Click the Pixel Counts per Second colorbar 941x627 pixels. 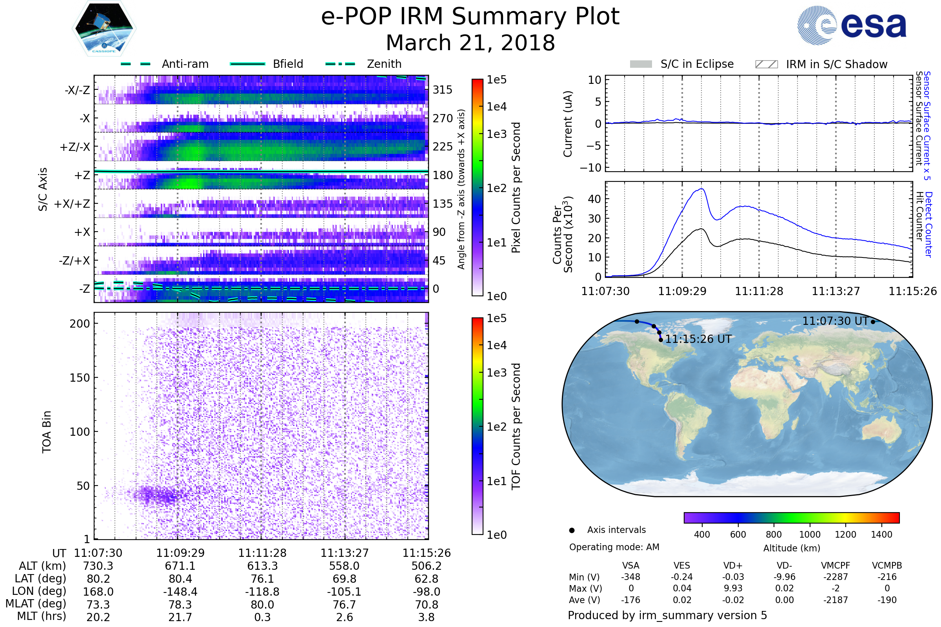pyautogui.click(x=477, y=187)
